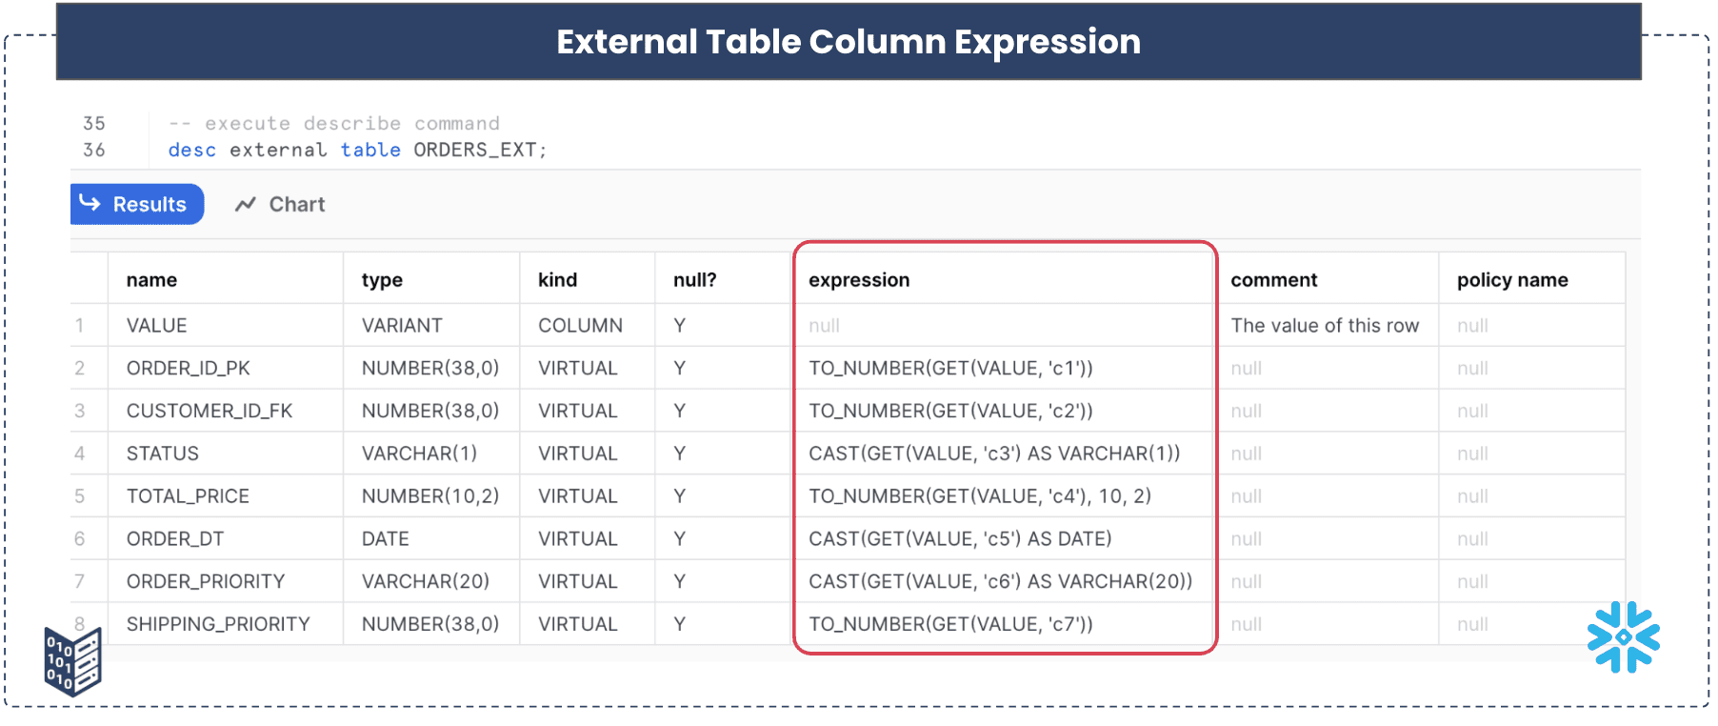The height and width of the screenshot is (726, 1718).
Task: Click the kind column header
Action: point(557,280)
